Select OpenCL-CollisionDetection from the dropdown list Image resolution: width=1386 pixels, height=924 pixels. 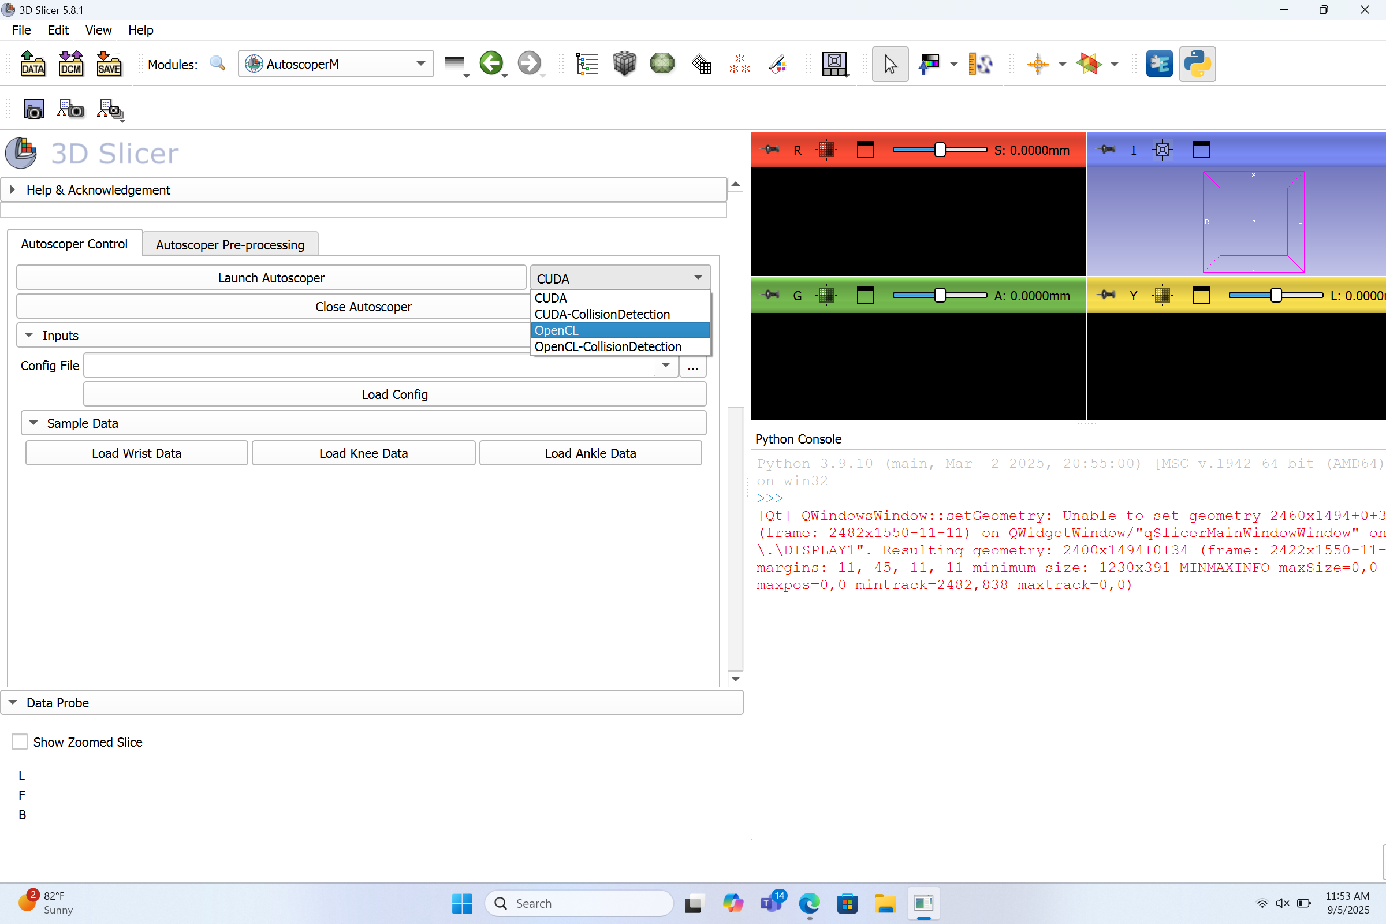(x=608, y=346)
